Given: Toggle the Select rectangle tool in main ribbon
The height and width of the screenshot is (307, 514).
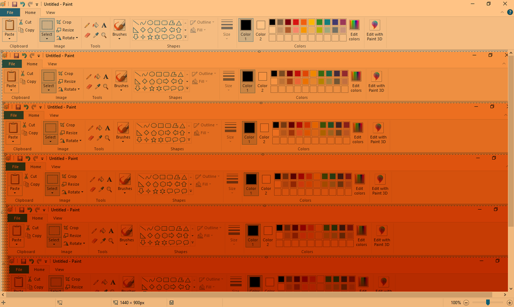Looking at the screenshot, I should coord(47,25).
